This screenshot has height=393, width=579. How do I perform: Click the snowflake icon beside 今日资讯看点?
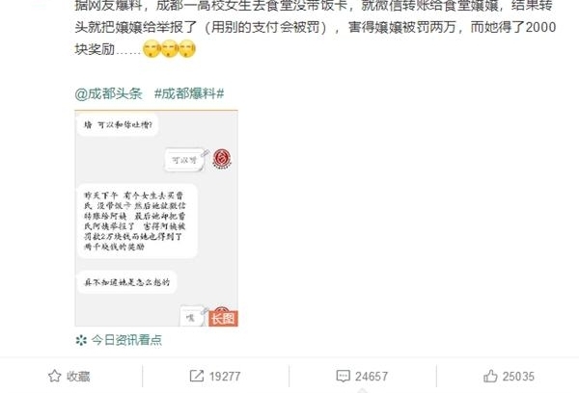tap(81, 340)
